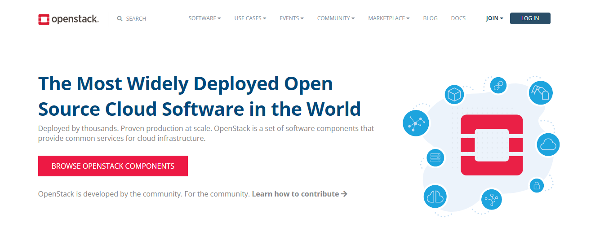Click the circular link icon at the top
591x236 pixels.
(498, 85)
